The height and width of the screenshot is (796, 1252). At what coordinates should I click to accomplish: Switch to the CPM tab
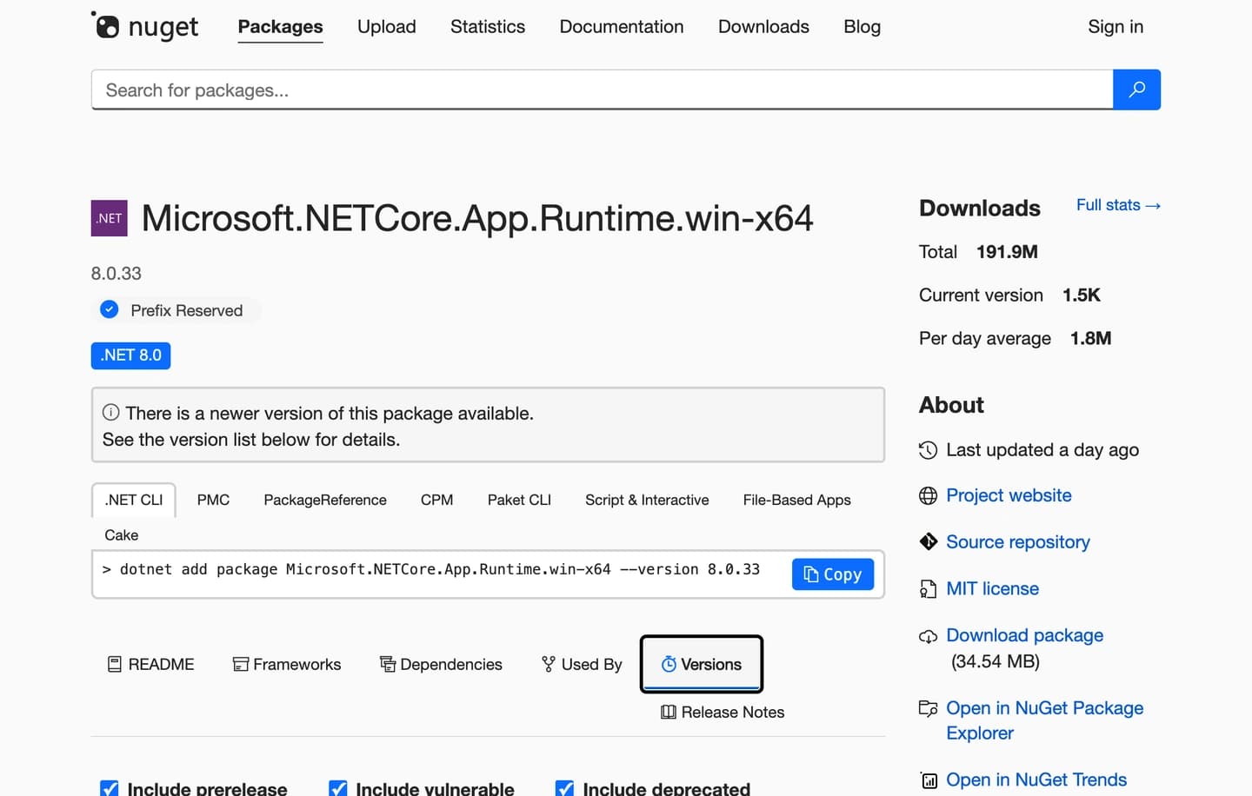(436, 500)
